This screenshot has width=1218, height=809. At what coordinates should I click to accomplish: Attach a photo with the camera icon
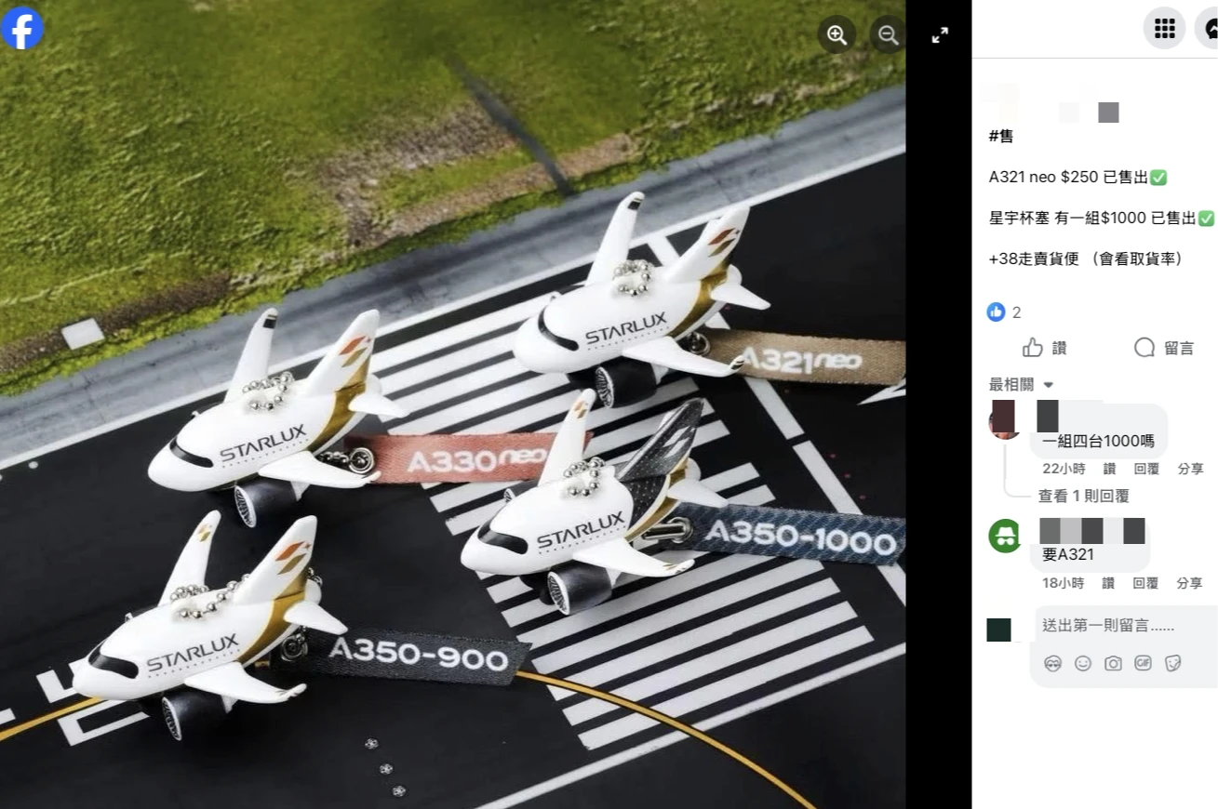(1113, 663)
